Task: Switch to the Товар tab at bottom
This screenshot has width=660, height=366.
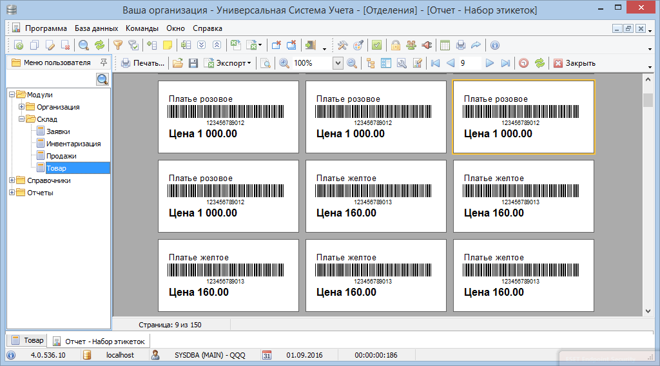Action: coord(28,340)
